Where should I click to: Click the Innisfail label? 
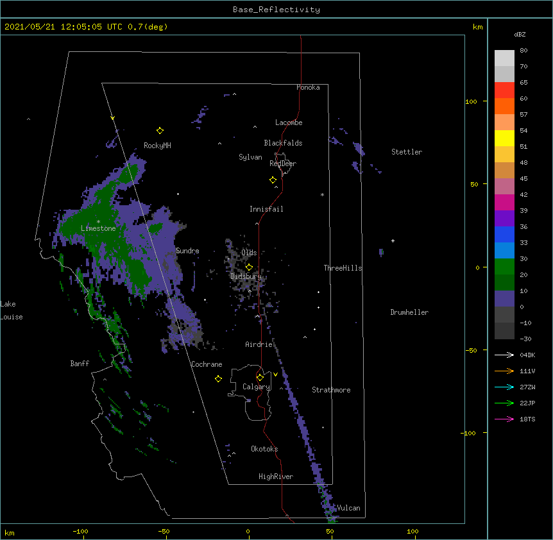pos(266,209)
